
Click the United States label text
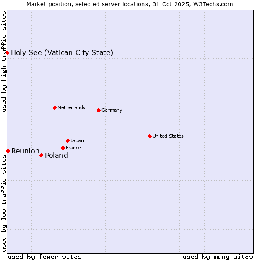pos(168,136)
